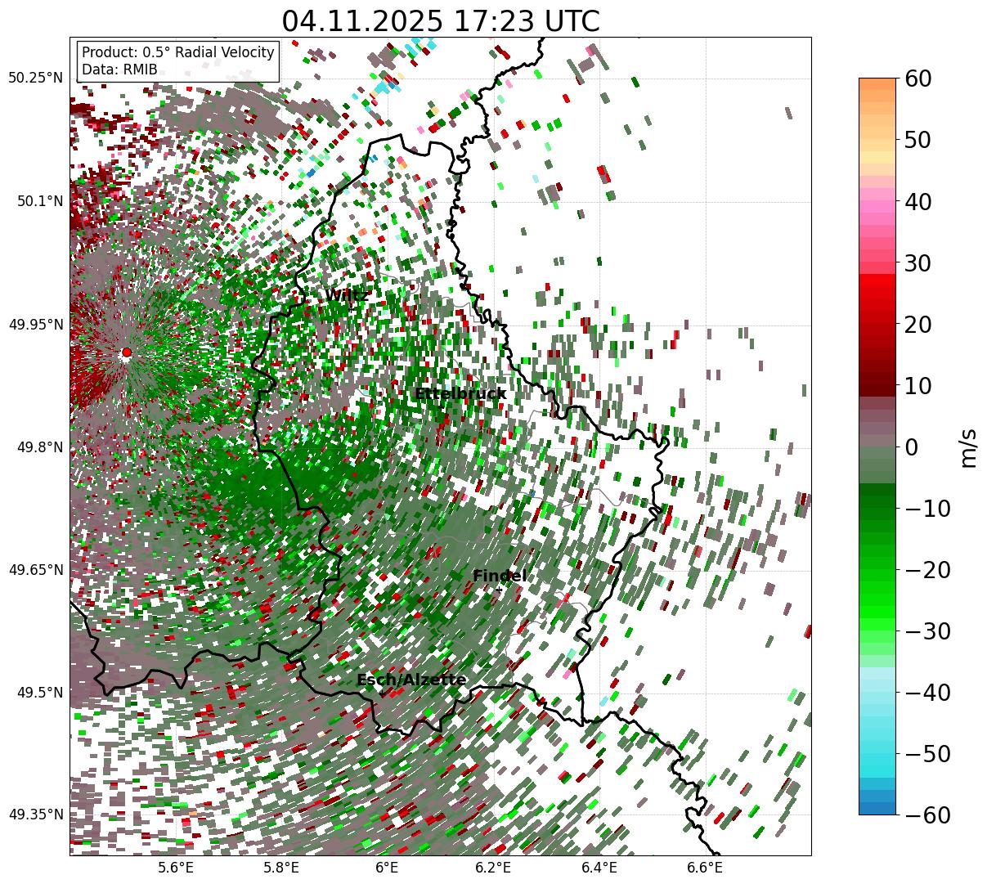This screenshot has width=987, height=884.
Task: Click the Product: 0.5° Radial Velocity label
Action: (x=178, y=52)
